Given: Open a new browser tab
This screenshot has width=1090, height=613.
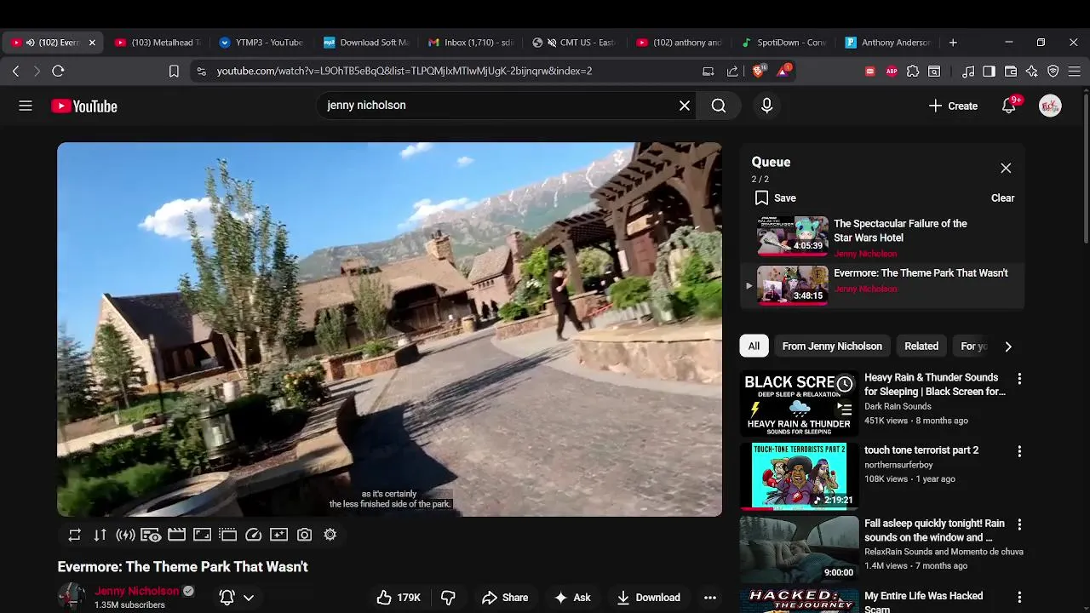Looking at the screenshot, I should click(953, 43).
